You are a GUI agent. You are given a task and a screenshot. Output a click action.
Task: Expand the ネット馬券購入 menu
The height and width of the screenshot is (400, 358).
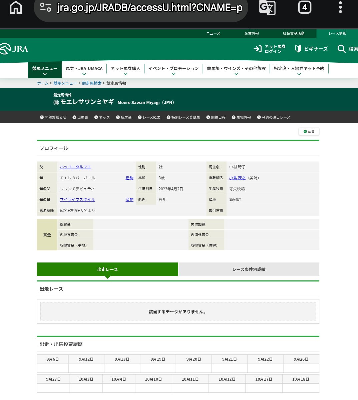125,70
